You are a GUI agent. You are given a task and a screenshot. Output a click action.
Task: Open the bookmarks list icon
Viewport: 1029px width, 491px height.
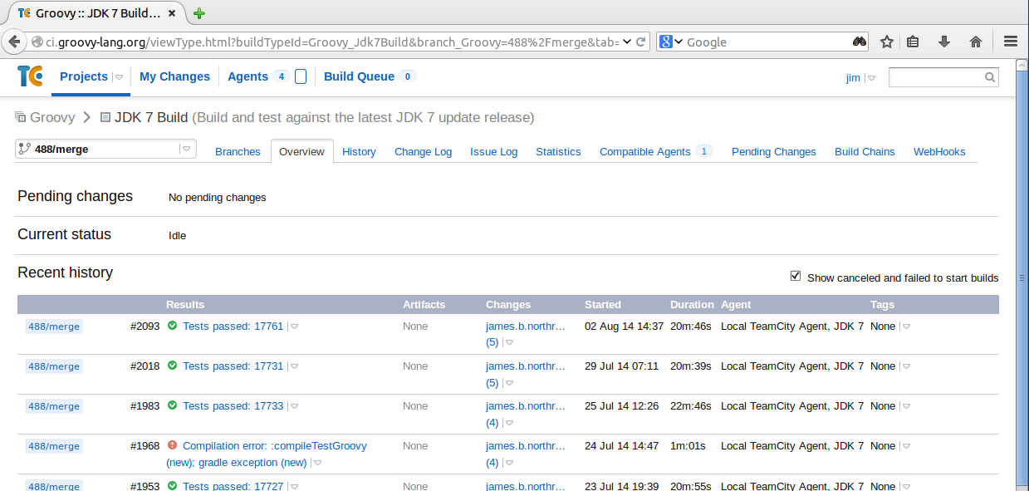click(913, 42)
